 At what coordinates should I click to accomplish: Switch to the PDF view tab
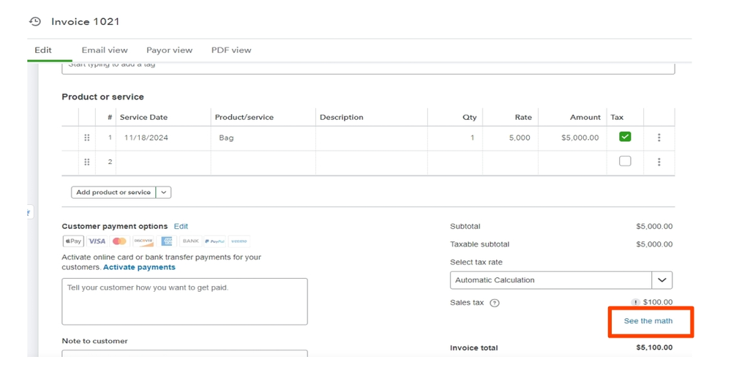(231, 50)
